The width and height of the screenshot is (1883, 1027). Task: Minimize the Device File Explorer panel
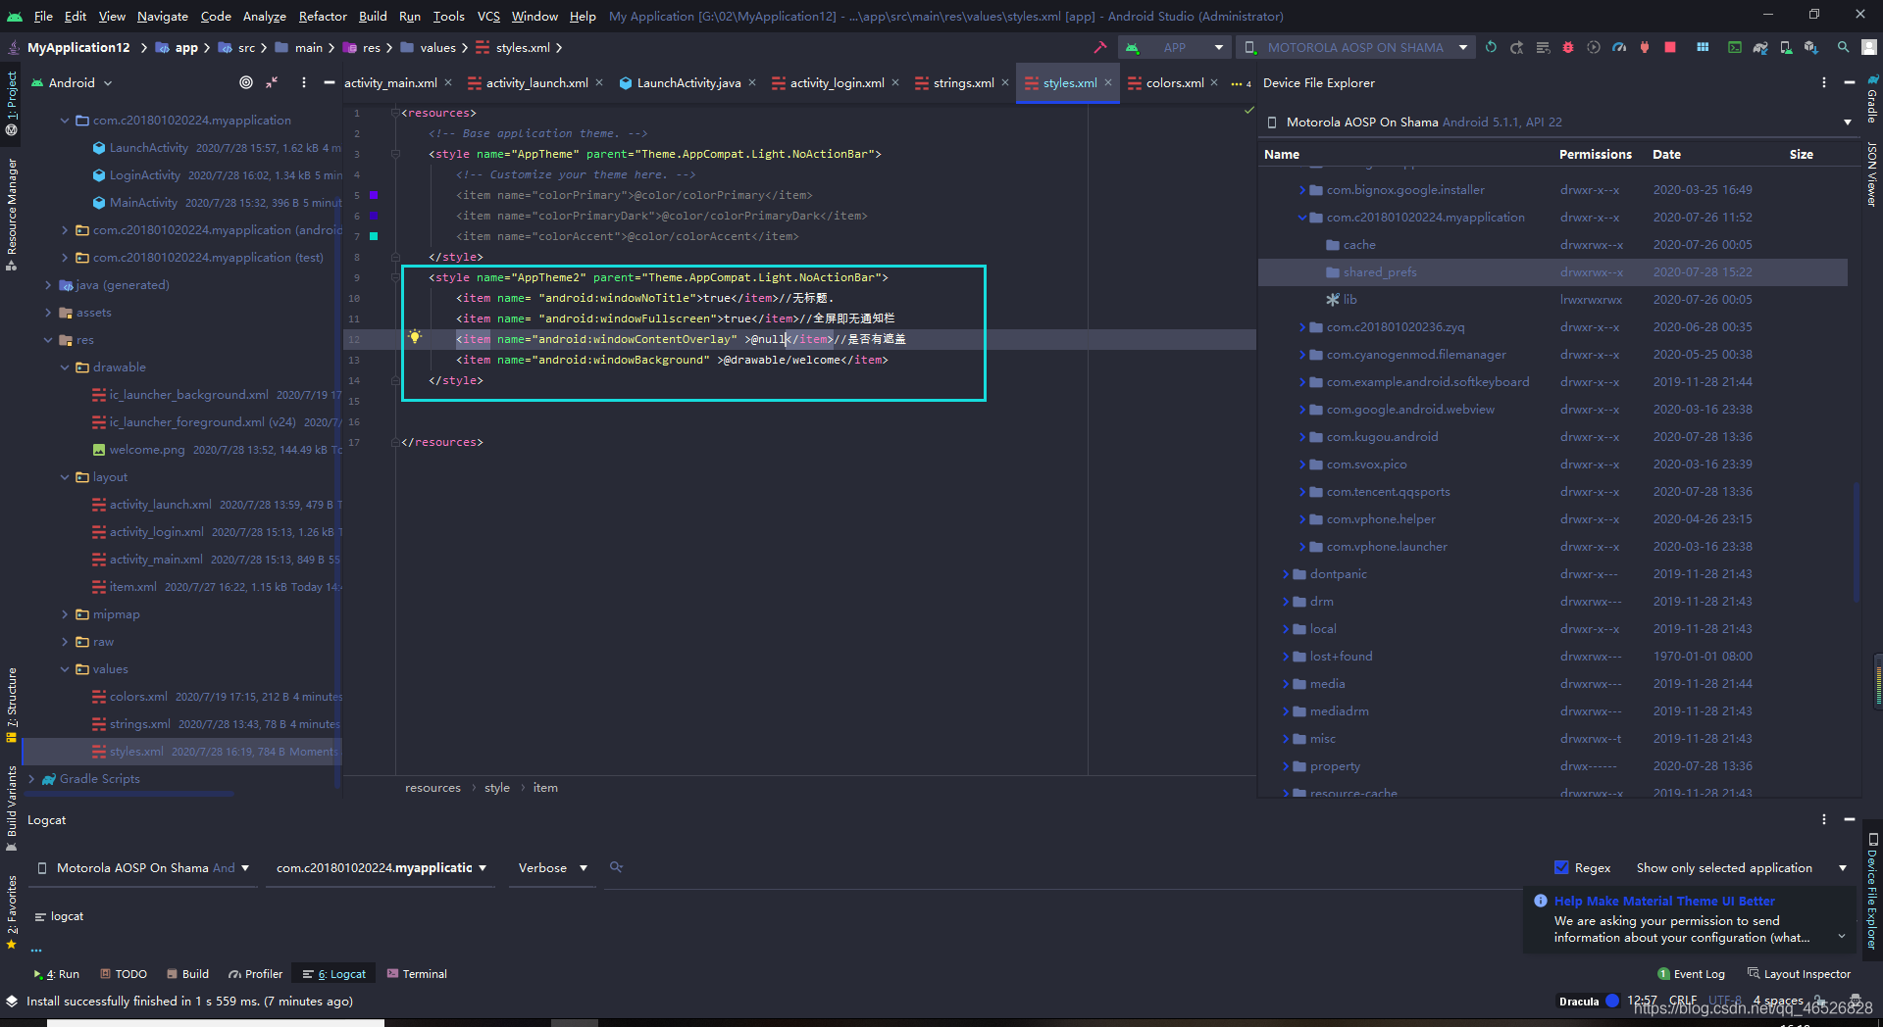[x=1849, y=82]
